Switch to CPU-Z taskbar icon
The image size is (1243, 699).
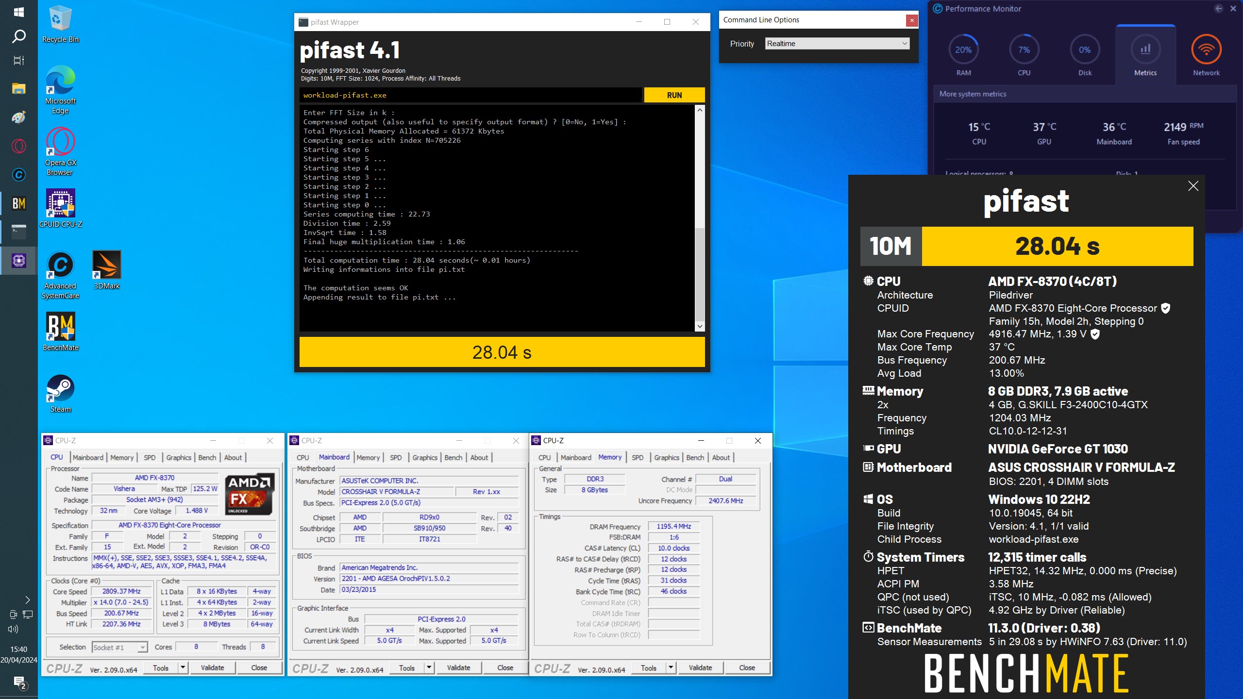click(18, 261)
